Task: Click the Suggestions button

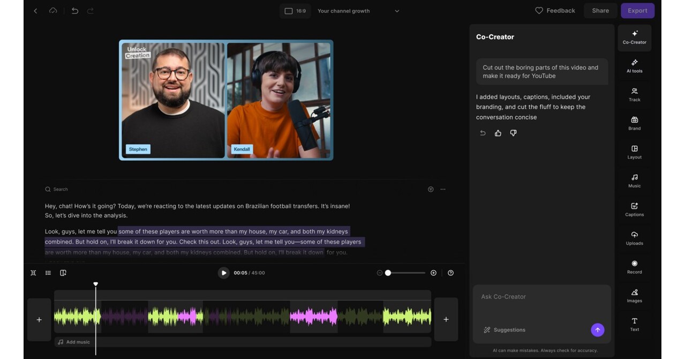Action: click(504, 330)
